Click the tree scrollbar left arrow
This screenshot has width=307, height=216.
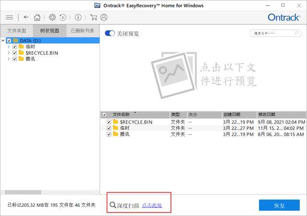click(x=2, y=193)
